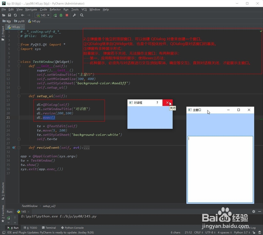Open the Tools menu
Viewport: 263px width, 235px height.
click(x=75, y=9)
